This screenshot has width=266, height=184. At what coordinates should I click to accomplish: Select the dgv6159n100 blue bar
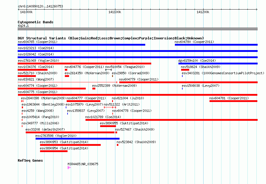coord(218,64)
